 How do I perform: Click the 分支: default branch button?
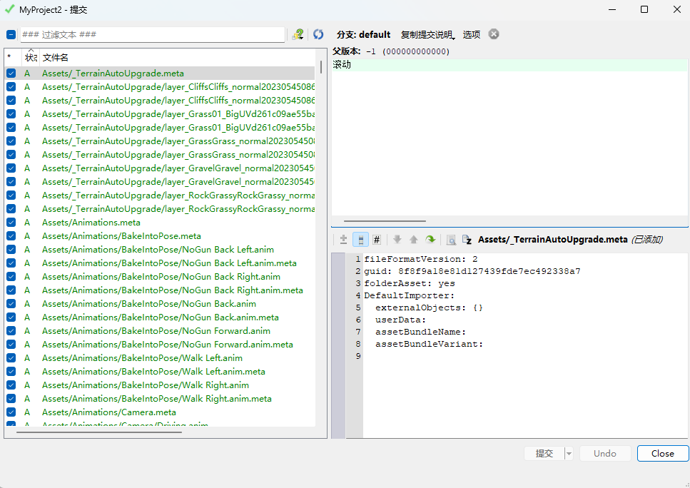point(363,34)
